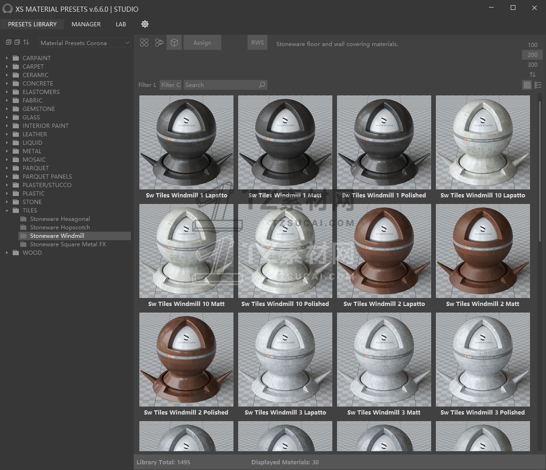This screenshot has width=546, height=470.
Task: Click the 'Displayed Materials: 30' status text
Action: [285, 462]
